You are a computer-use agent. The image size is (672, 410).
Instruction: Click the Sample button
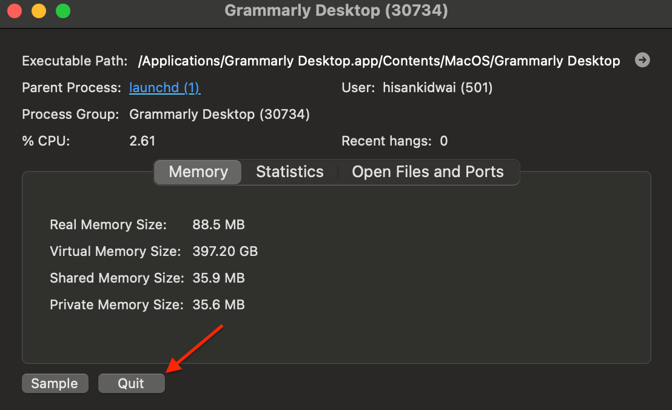(55, 383)
